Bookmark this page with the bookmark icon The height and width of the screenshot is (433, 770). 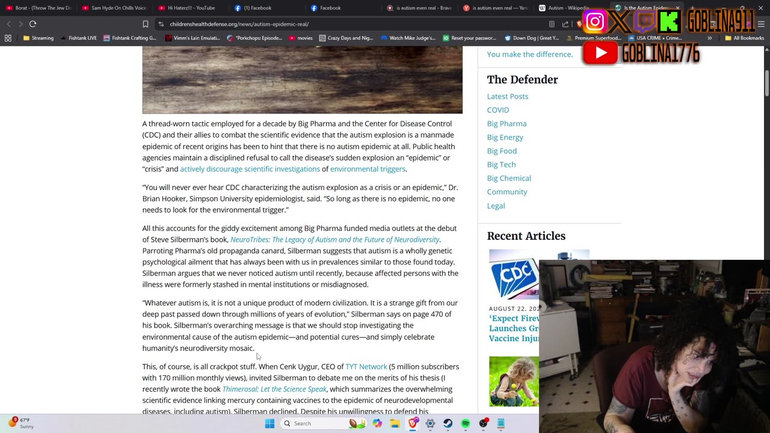[x=145, y=24]
